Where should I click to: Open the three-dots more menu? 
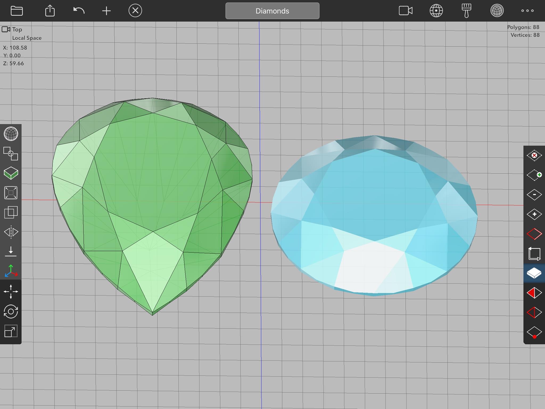(x=527, y=11)
